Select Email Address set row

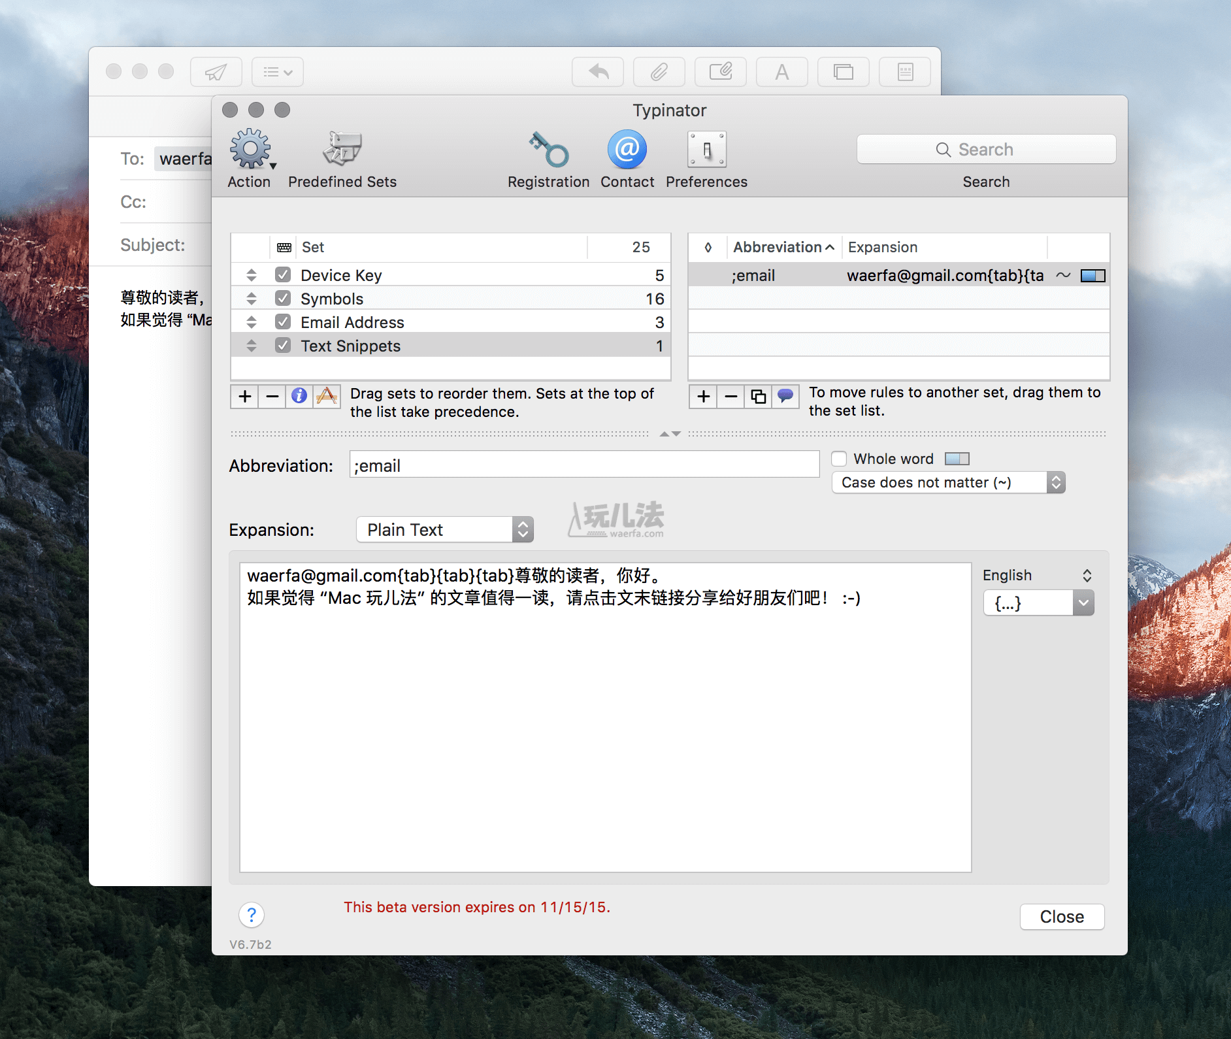(451, 322)
